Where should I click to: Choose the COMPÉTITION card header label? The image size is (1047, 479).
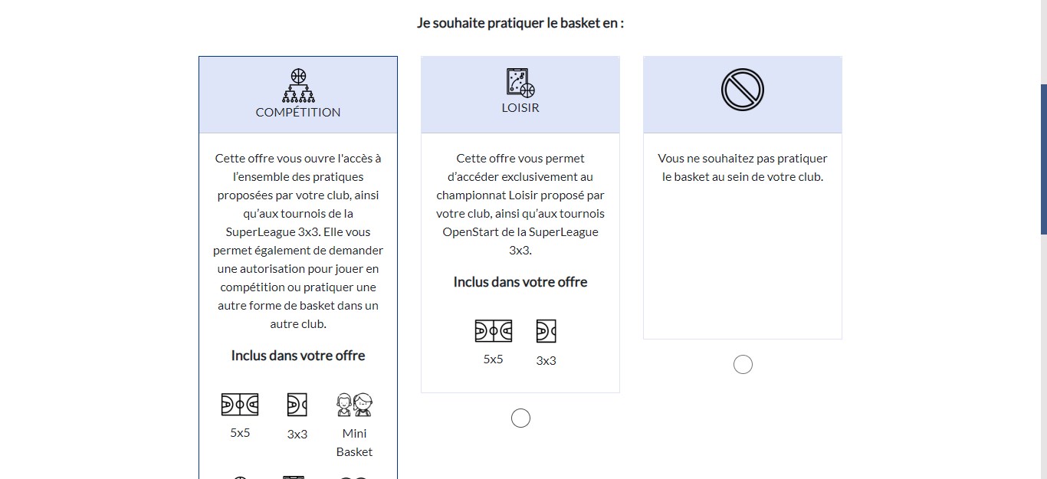(x=298, y=113)
